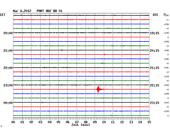The height and width of the screenshot is (129, 170).
Task: Select the 22:15 UTC time label
Action: [x=154, y=85]
